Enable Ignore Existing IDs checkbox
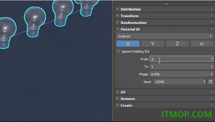215x122 pixels. tap(118, 51)
